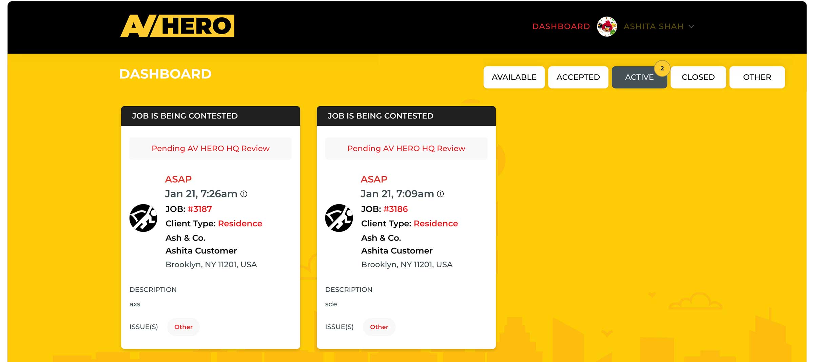Switch to the Available jobs tab

click(x=514, y=77)
